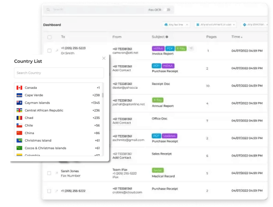The image size is (273, 207).
Task: Select Canada flag icon in list
Action: (x=19, y=88)
